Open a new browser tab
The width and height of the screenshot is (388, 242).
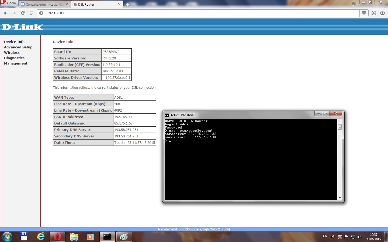point(127,4)
